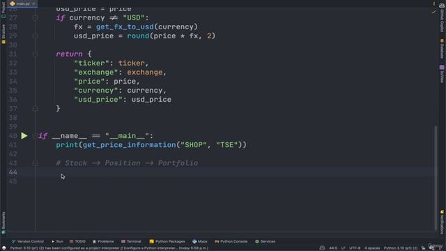
Task: Close the main.py editor tab
Action: 33,3
